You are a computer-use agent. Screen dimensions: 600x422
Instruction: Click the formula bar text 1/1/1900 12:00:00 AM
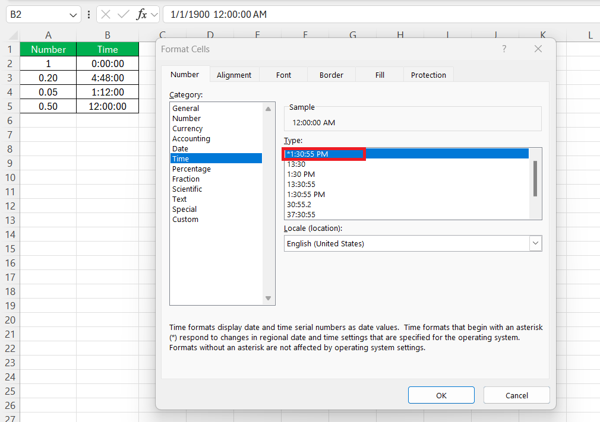pyautogui.click(x=219, y=14)
